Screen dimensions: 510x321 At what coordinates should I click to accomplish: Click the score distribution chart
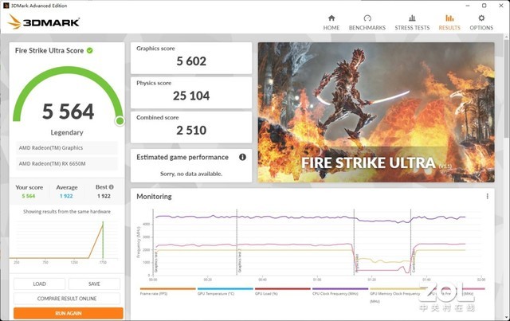click(64, 242)
